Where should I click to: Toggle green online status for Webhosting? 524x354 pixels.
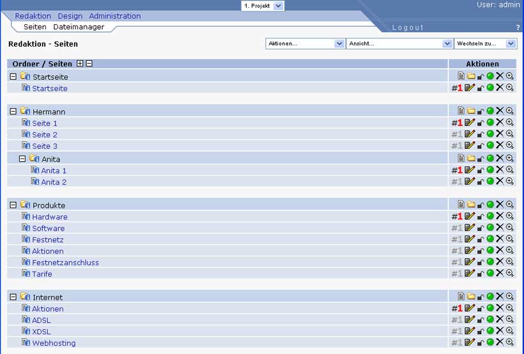point(490,342)
